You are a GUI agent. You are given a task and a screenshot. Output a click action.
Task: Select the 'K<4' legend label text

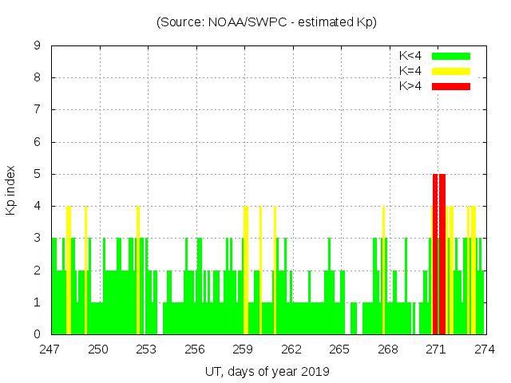(x=411, y=56)
